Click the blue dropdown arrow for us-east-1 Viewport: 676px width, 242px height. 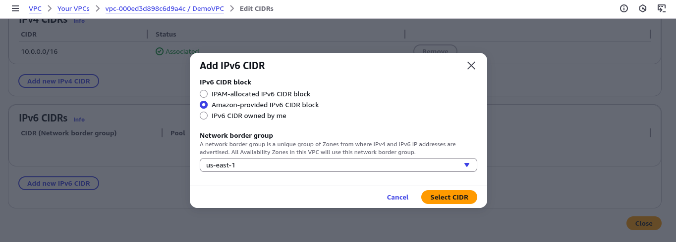click(x=466, y=165)
